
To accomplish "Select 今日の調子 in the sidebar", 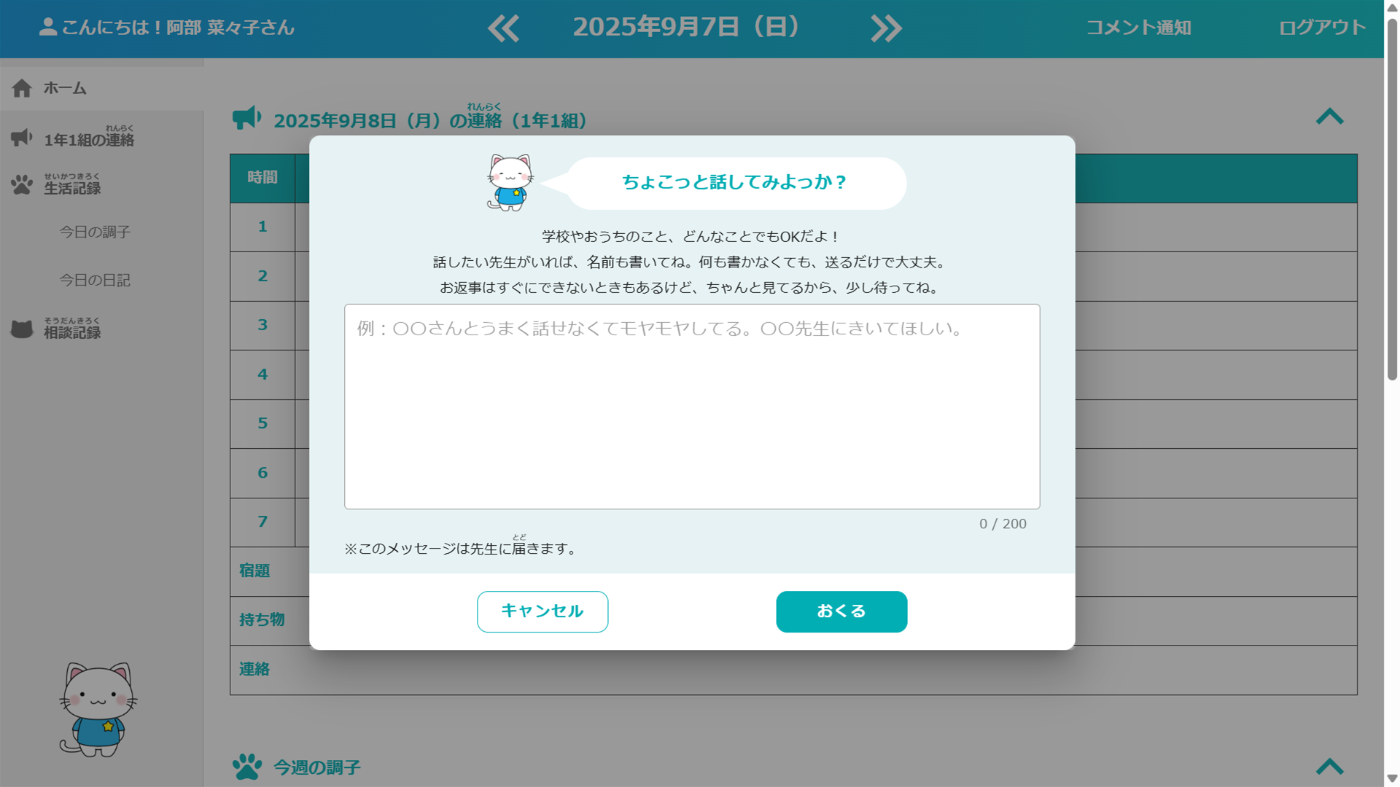I will pyautogui.click(x=96, y=232).
